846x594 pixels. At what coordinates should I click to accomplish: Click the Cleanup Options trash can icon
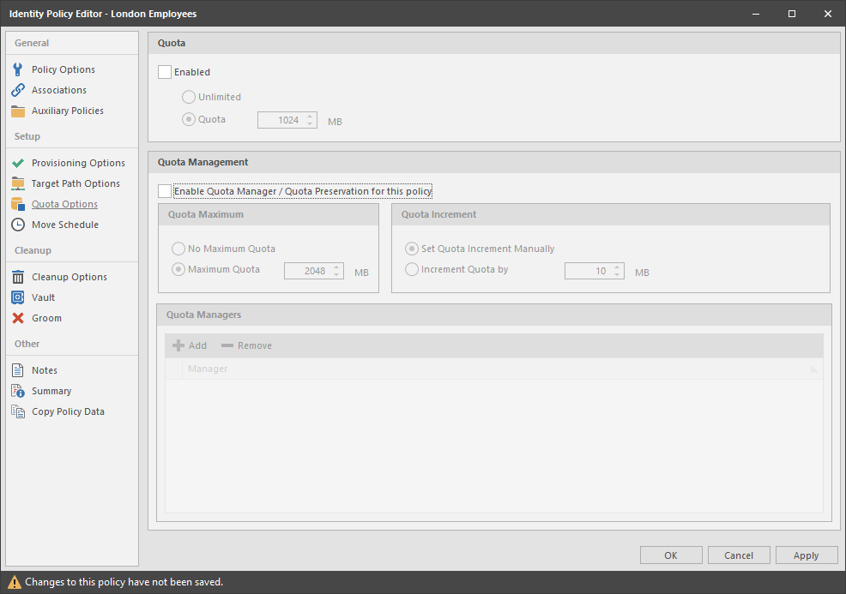[18, 277]
